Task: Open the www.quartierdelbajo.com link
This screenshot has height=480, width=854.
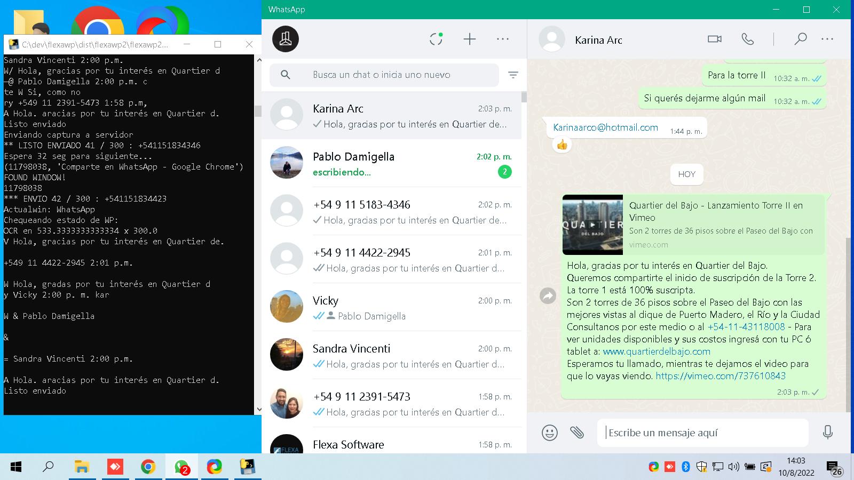Action: (x=657, y=351)
